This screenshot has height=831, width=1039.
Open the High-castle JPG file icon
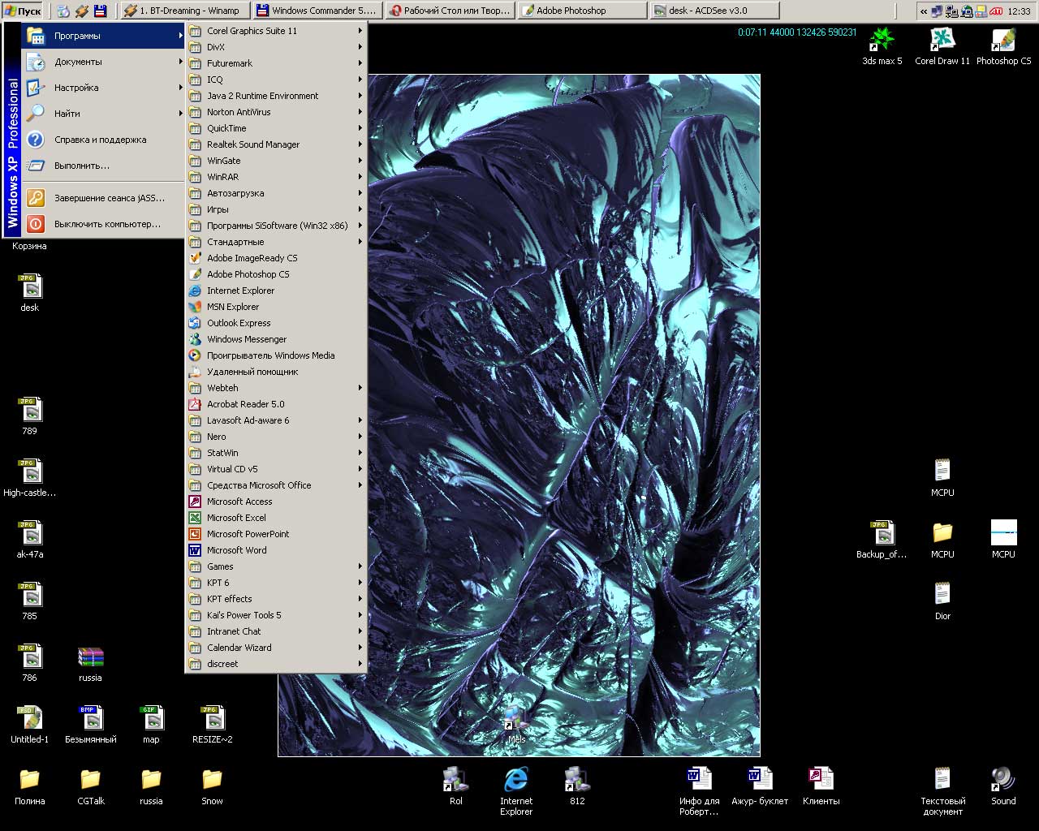(30, 472)
